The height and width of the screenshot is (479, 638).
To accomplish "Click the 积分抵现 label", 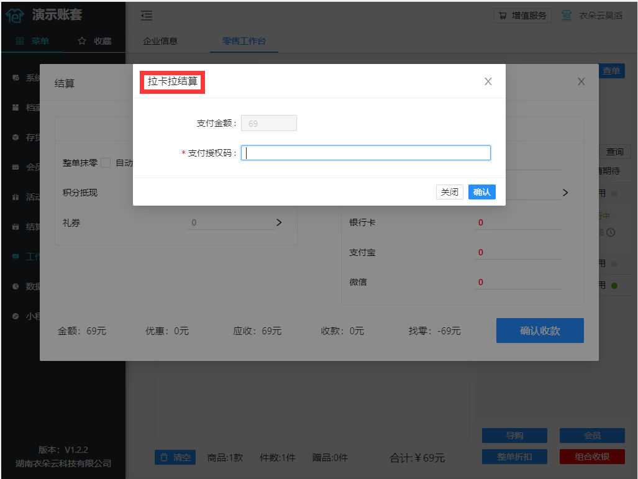I will [80, 193].
